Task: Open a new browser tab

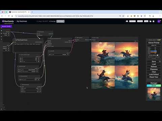Action: point(32,12)
